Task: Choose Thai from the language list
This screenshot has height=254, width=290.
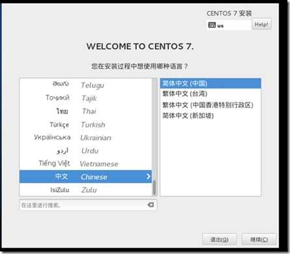Action: [85, 111]
